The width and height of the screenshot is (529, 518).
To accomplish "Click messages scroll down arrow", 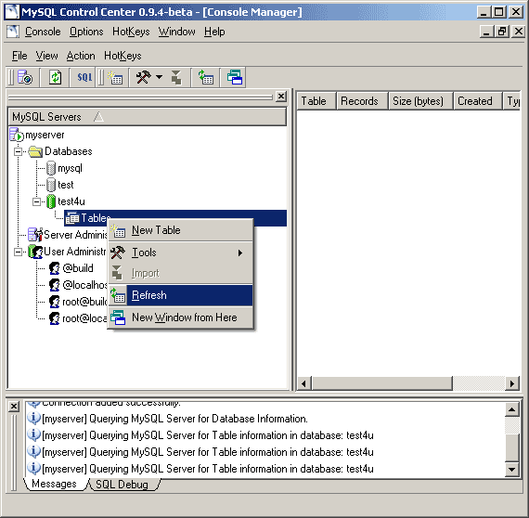I will point(511,470).
